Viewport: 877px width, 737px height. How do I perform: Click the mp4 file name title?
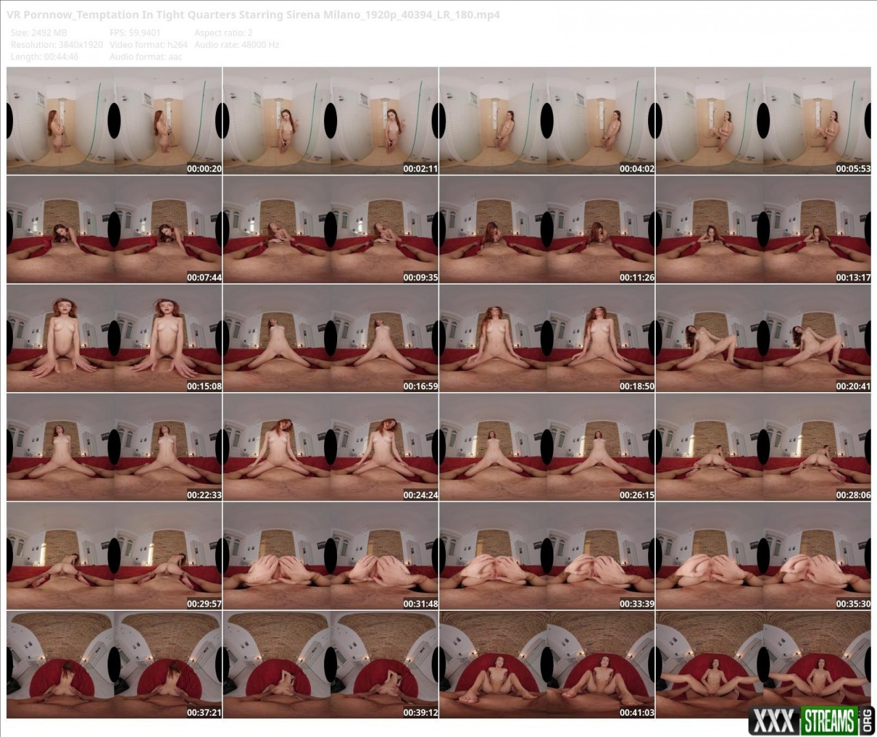(253, 14)
